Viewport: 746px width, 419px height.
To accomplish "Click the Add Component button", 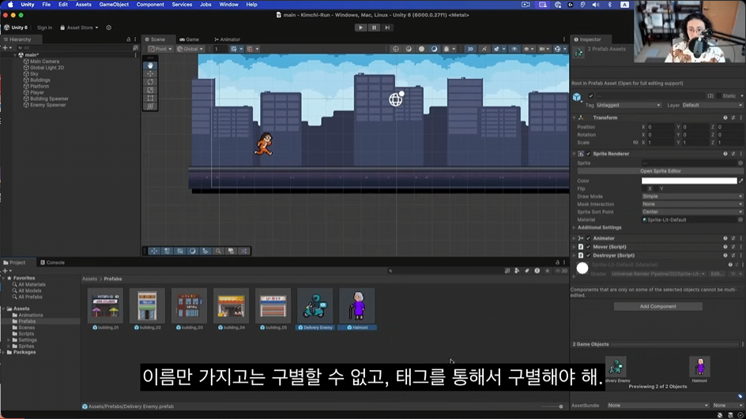I will click(657, 306).
